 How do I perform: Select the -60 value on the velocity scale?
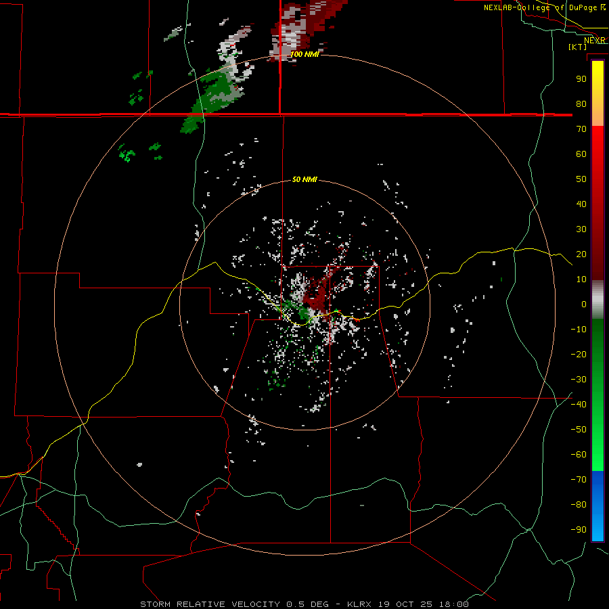pyautogui.click(x=579, y=455)
